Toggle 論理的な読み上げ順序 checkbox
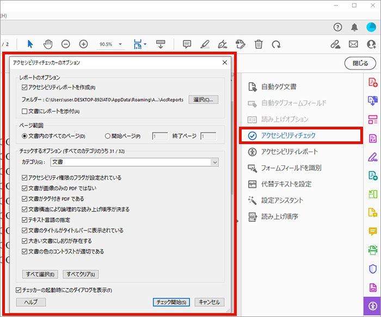 coord(24,209)
